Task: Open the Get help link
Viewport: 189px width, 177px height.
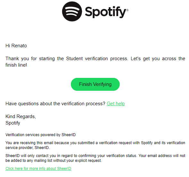Action: [116, 104]
